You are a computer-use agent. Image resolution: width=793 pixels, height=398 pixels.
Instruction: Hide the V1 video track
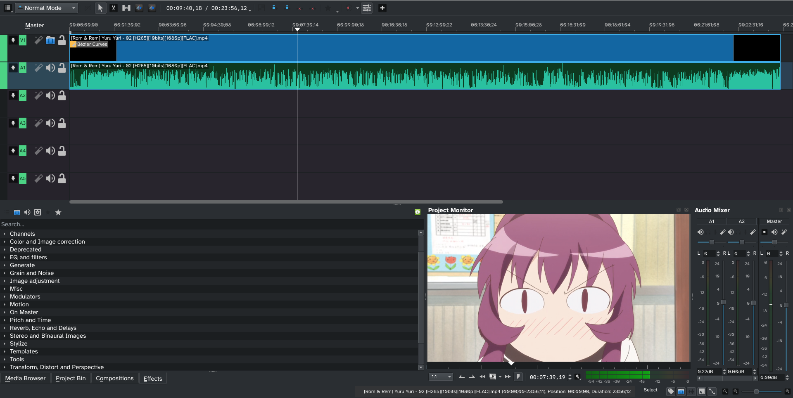tap(50, 40)
